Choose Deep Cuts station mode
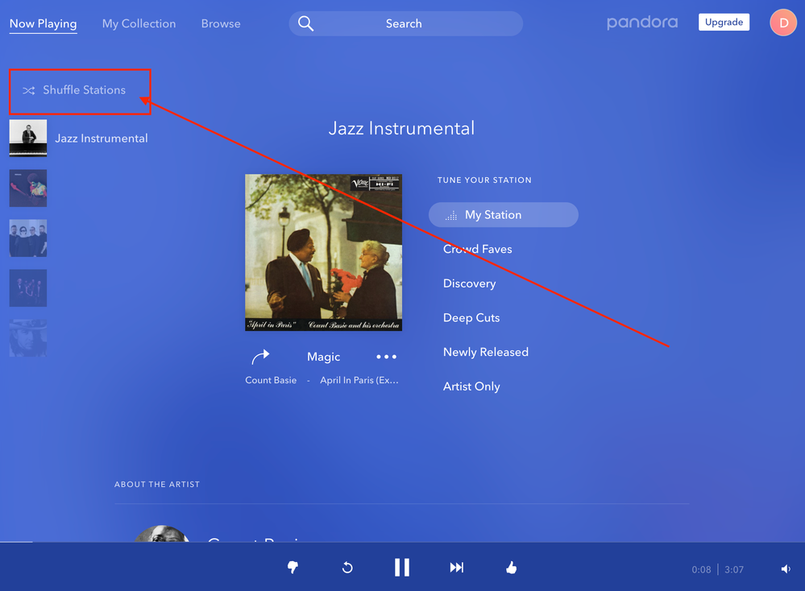Viewport: 805px width, 591px height. (x=471, y=318)
